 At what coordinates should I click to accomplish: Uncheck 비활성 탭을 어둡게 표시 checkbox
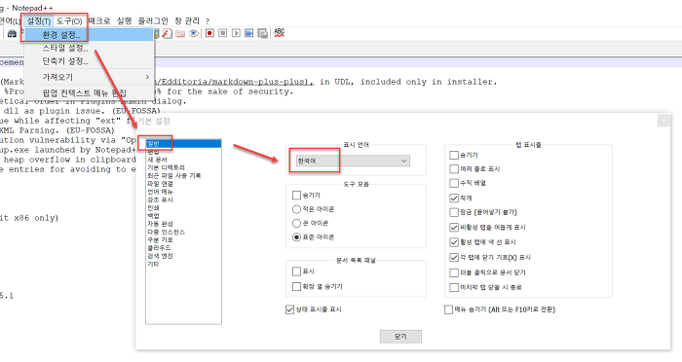click(x=454, y=227)
